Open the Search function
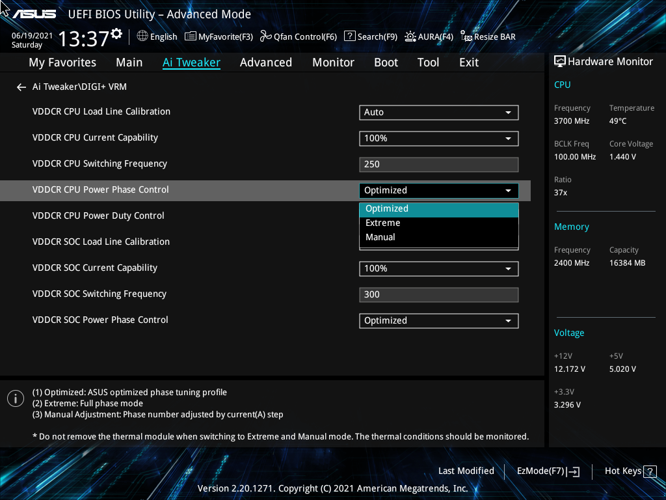 (371, 36)
